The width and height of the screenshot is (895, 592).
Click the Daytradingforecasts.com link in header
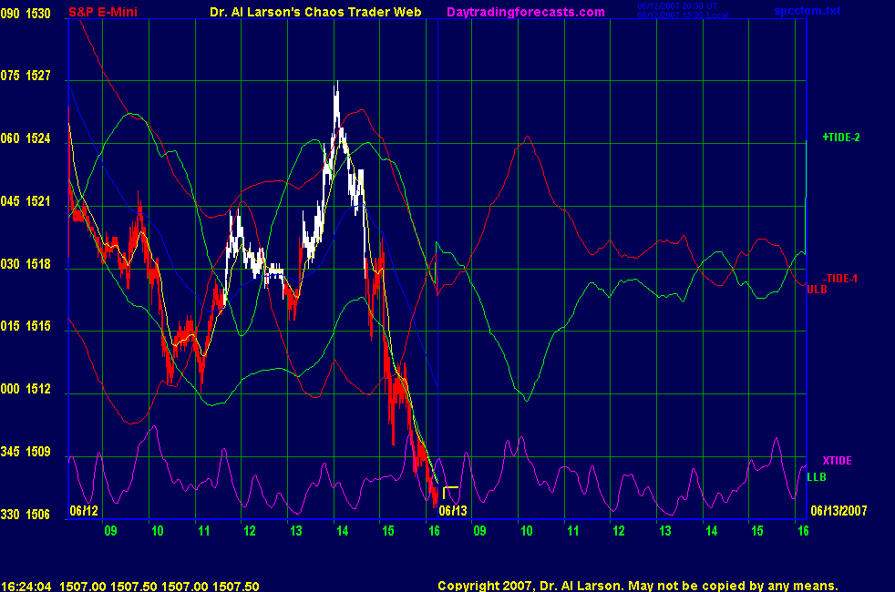(x=525, y=12)
